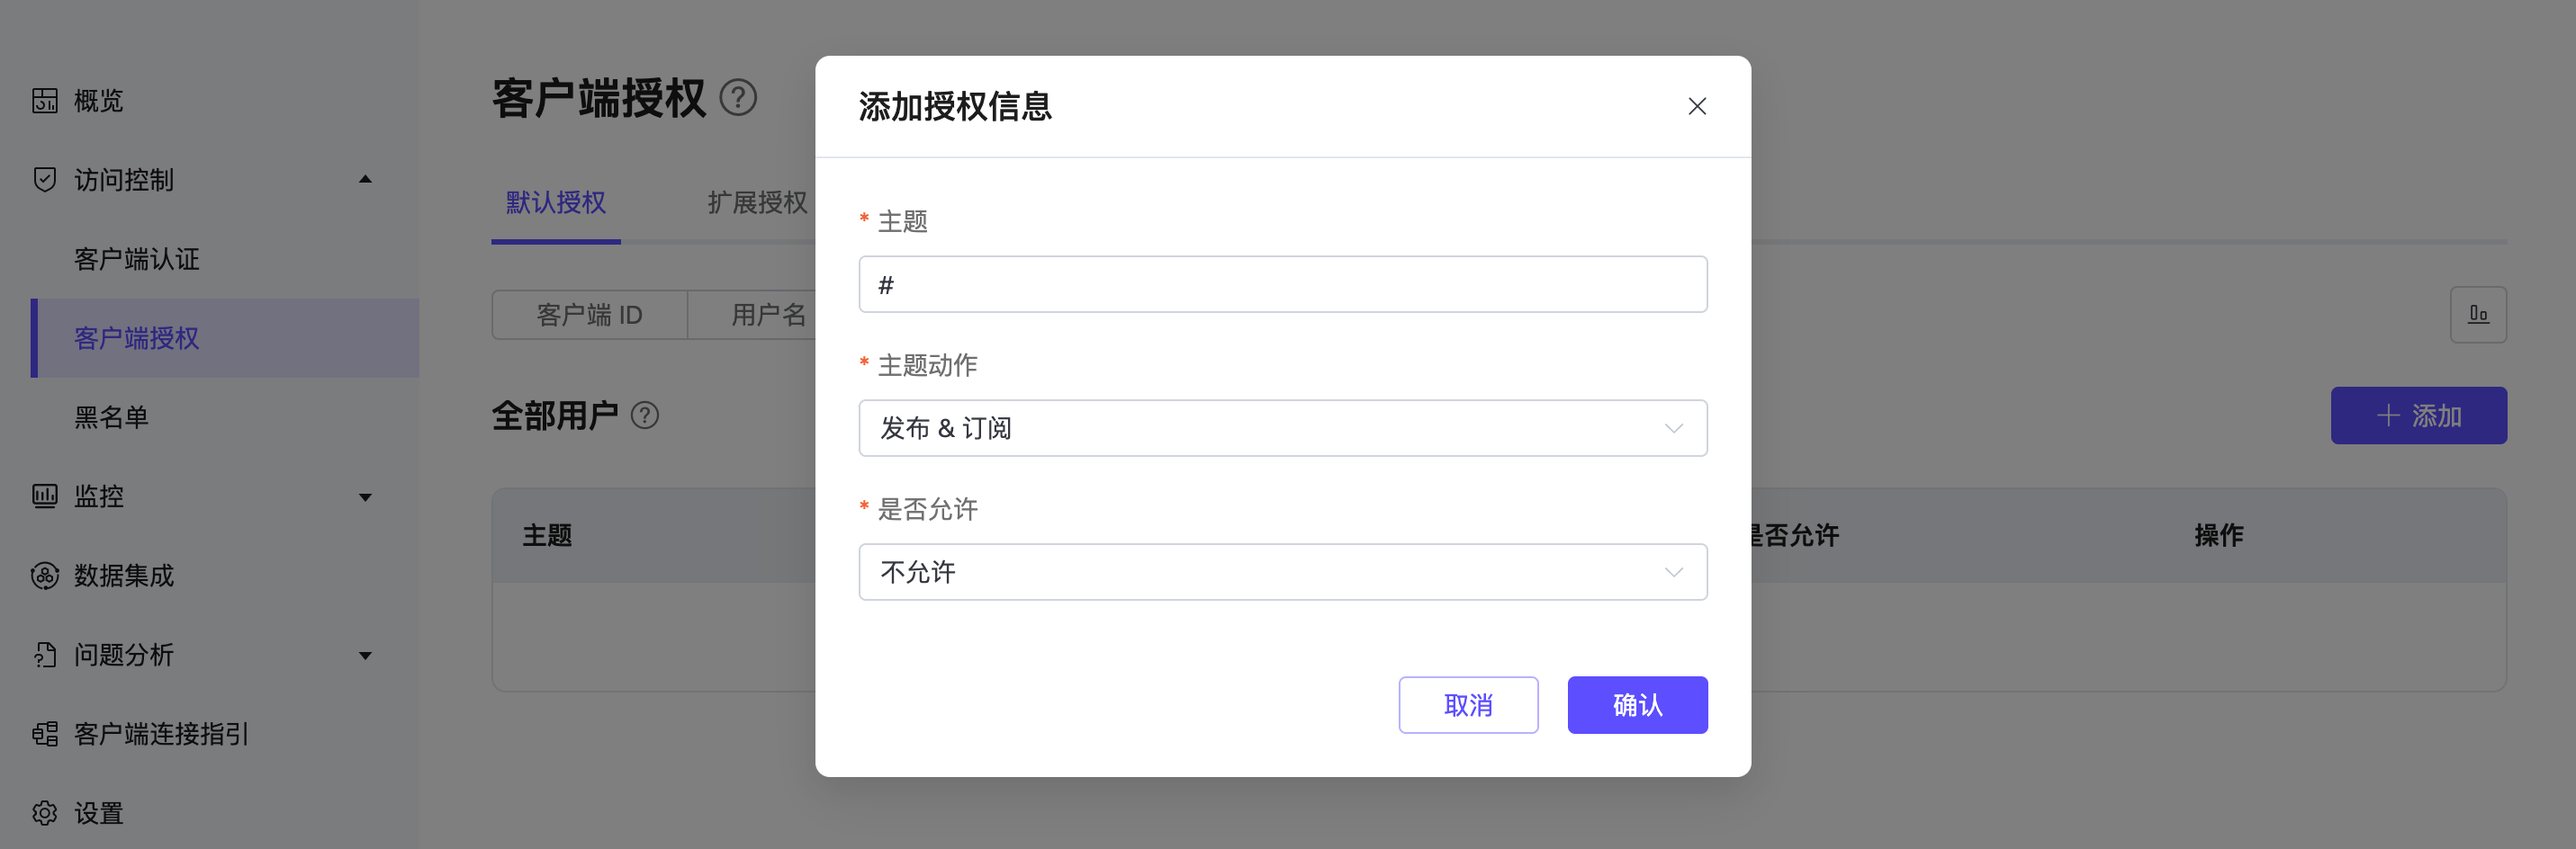Viewport: 2576px width, 849px height.
Task: Expand the 监控 menu section arrow
Action: point(365,497)
